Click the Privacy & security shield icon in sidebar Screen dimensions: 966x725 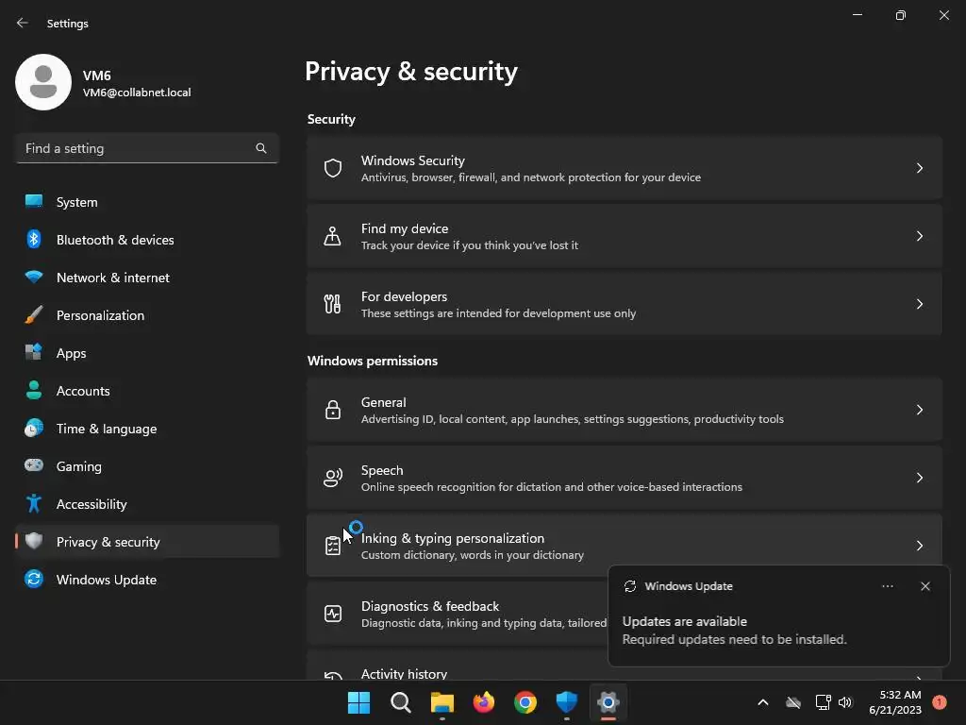click(x=34, y=541)
